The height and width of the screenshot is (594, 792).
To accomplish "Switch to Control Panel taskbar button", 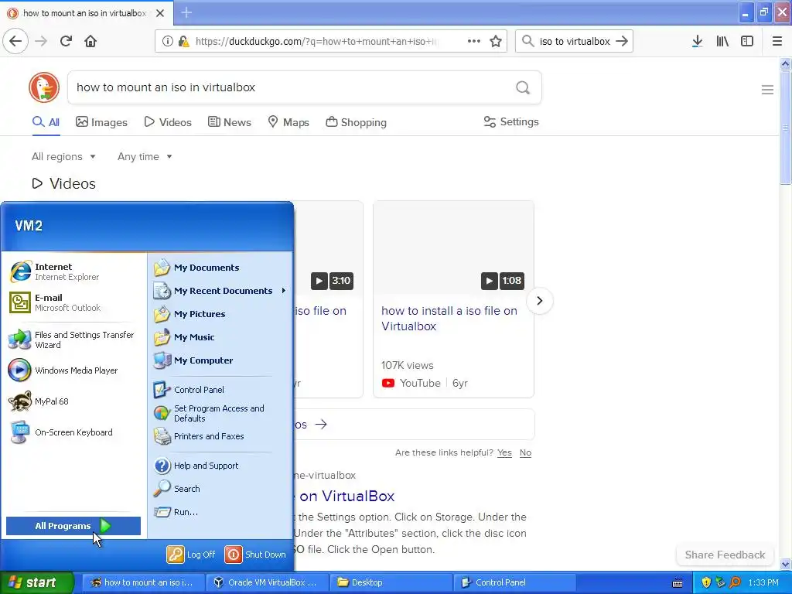I will click(514, 582).
